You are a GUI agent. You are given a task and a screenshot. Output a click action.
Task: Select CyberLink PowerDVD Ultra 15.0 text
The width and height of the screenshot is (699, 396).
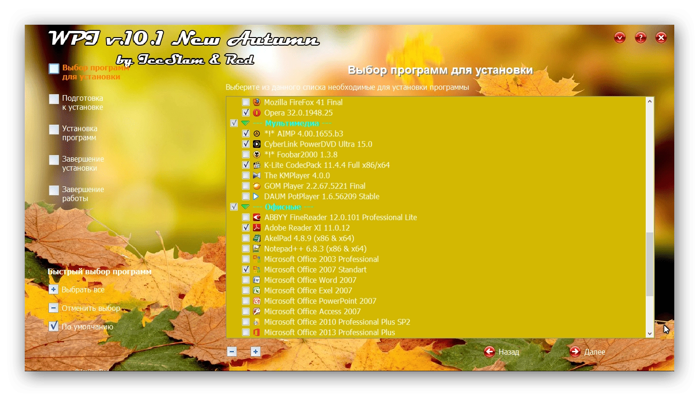(318, 144)
